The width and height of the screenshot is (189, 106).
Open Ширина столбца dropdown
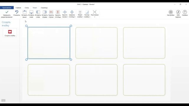[x=72, y=14]
